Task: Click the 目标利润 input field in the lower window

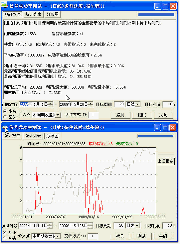Action: [167, 225]
